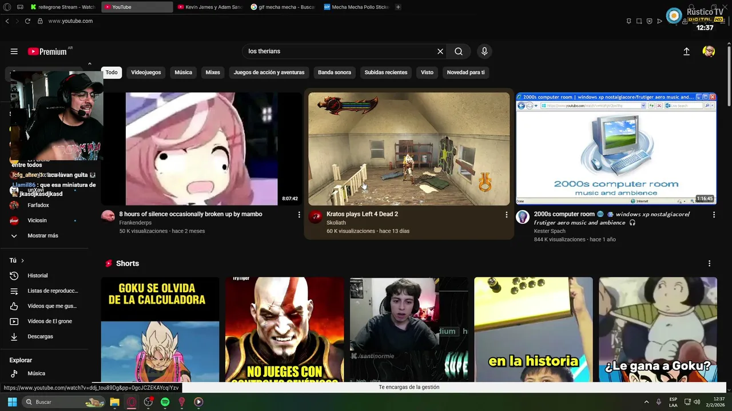
Task: Expand the Tú section chevron
Action: 22,260
